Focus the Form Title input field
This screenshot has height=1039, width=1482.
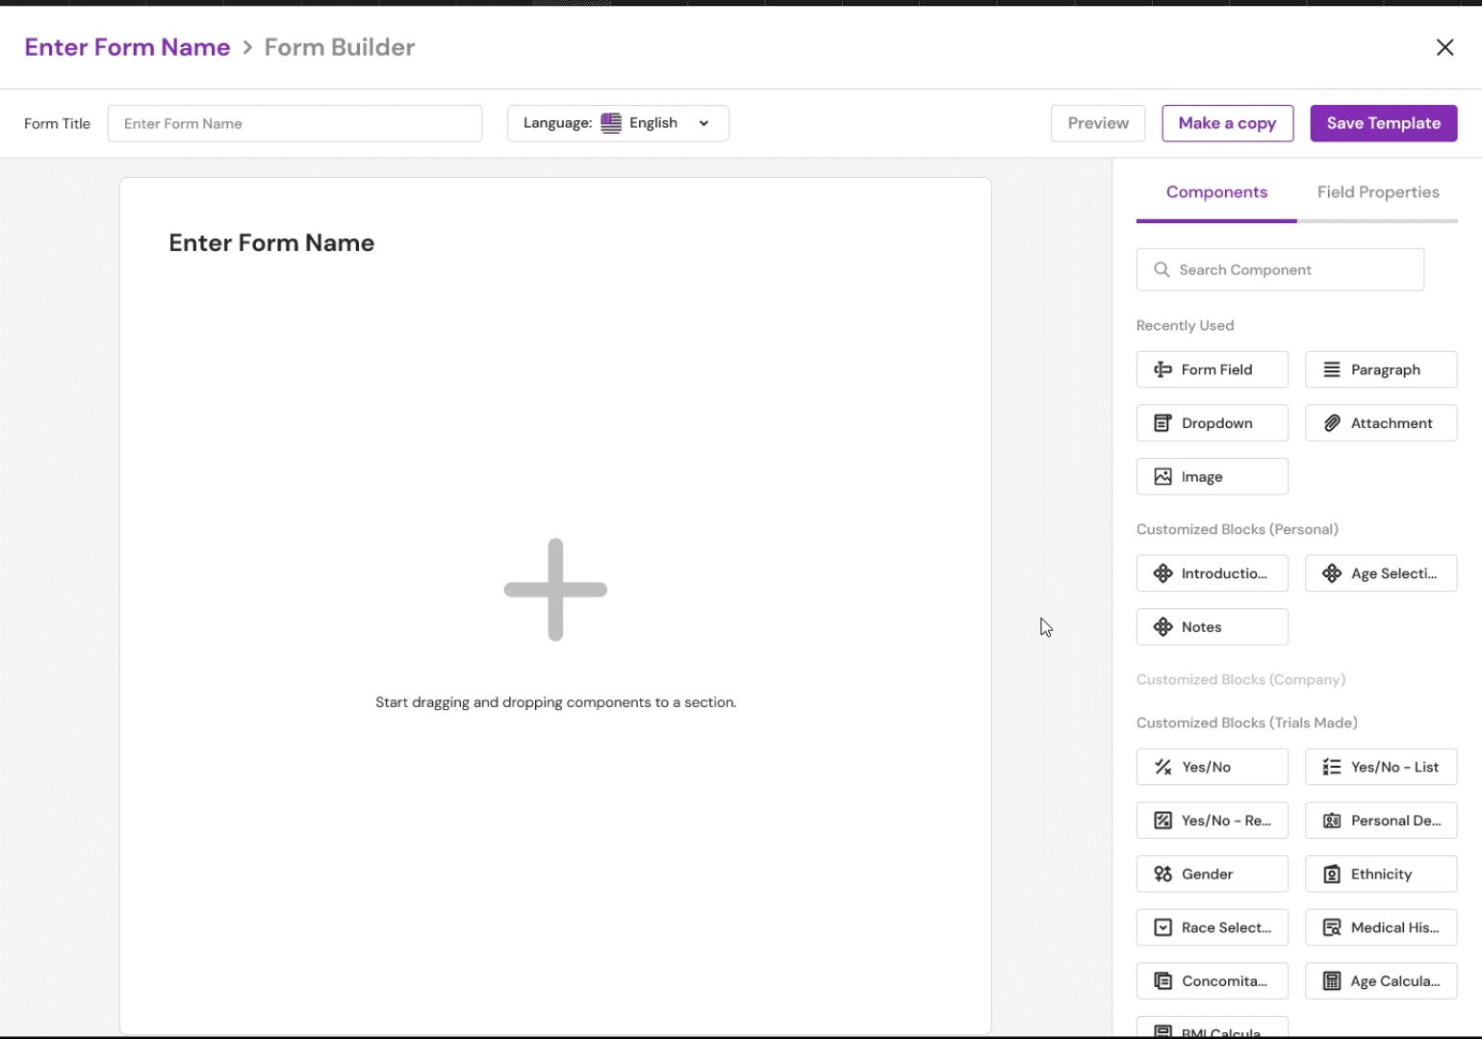[294, 123]
